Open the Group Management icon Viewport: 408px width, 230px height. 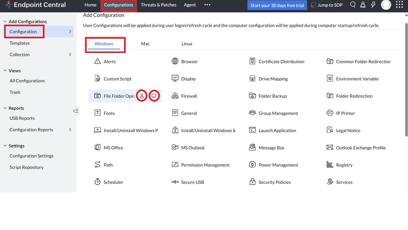(x=252, y=113)
